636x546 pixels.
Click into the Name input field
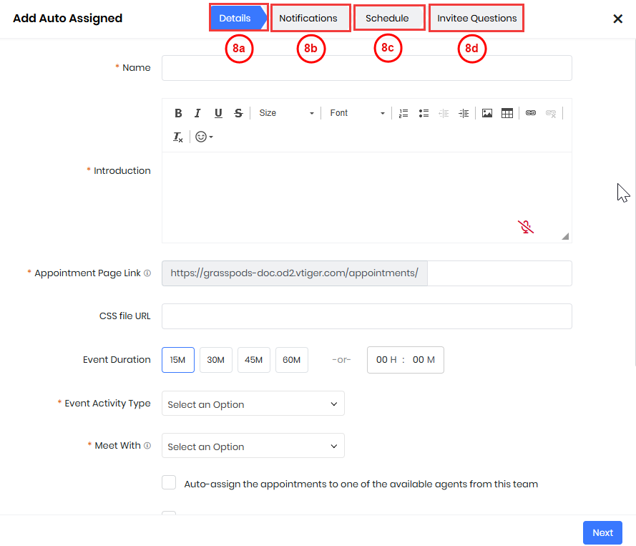(x=366, y=68)
